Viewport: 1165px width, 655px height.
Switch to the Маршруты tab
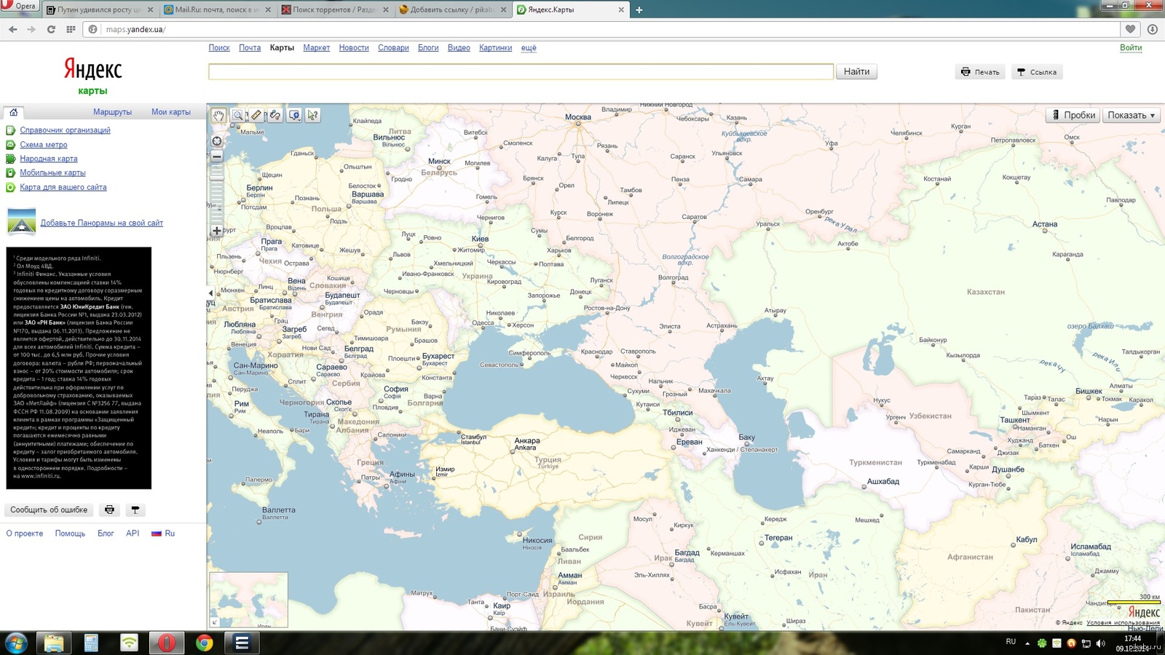click(112, 112)
